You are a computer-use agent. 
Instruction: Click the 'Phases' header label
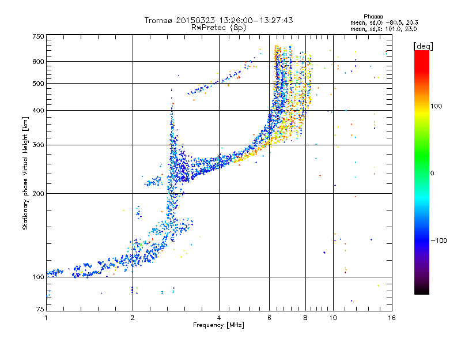373,17
